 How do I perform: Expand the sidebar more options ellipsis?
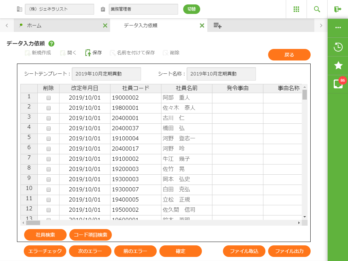[x=338, y=28]
